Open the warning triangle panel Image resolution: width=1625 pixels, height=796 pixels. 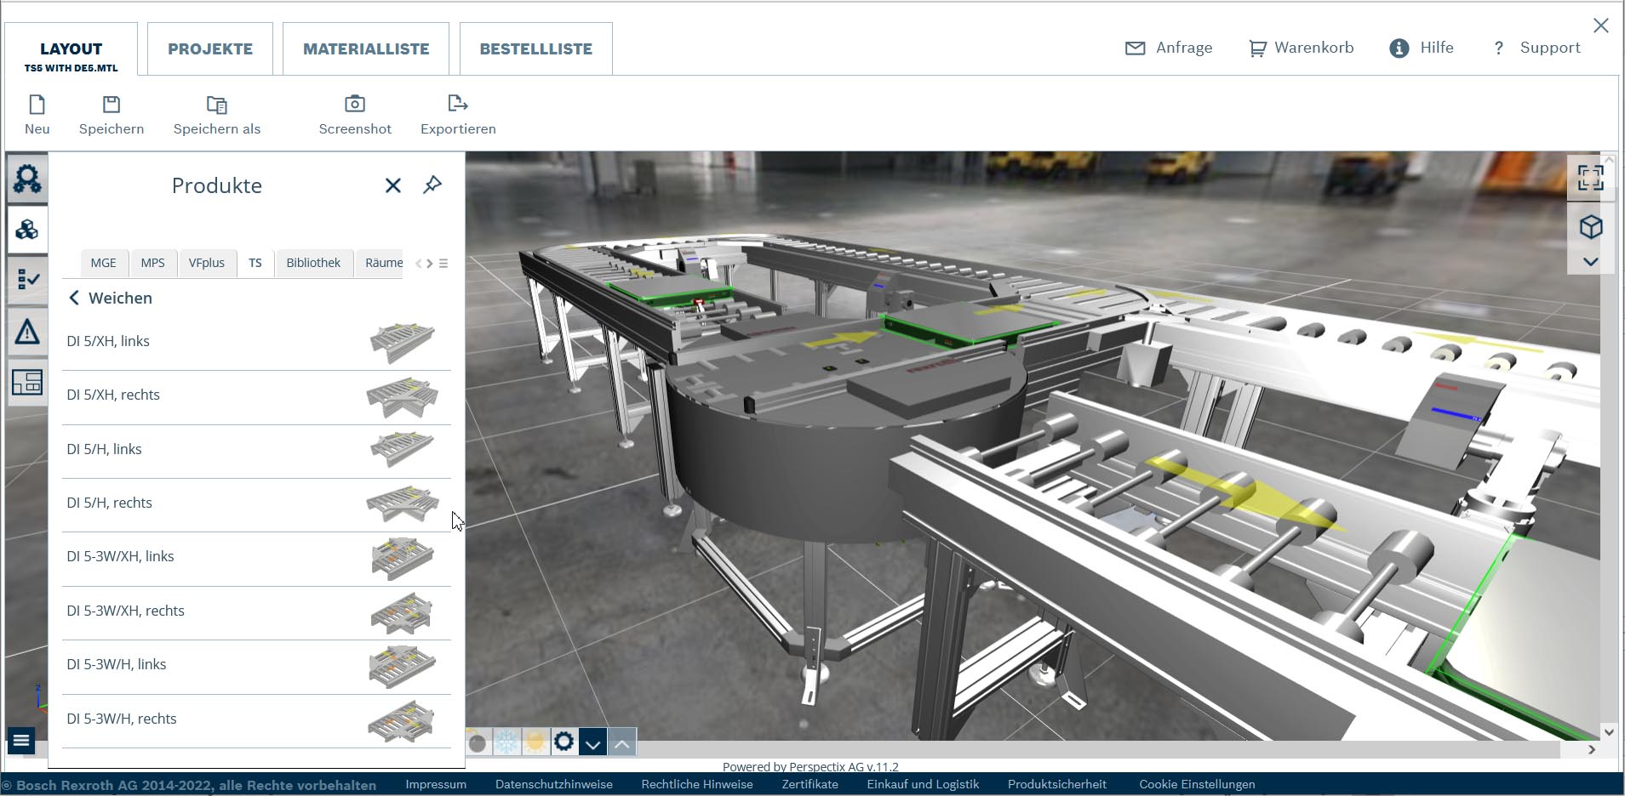27,332
